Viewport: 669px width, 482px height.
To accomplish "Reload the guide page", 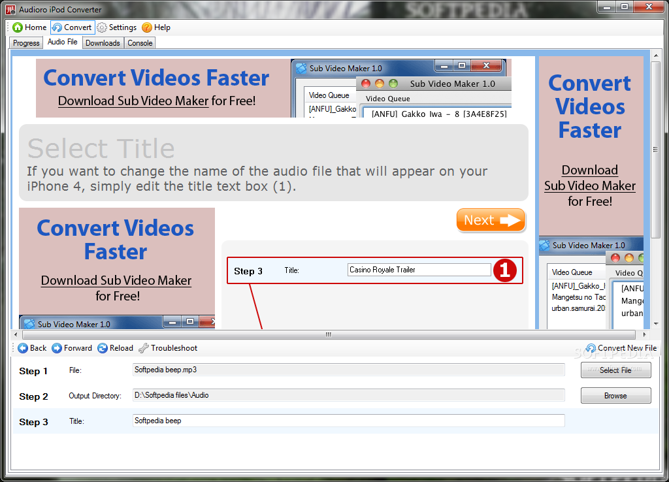I will coord(115,348).
